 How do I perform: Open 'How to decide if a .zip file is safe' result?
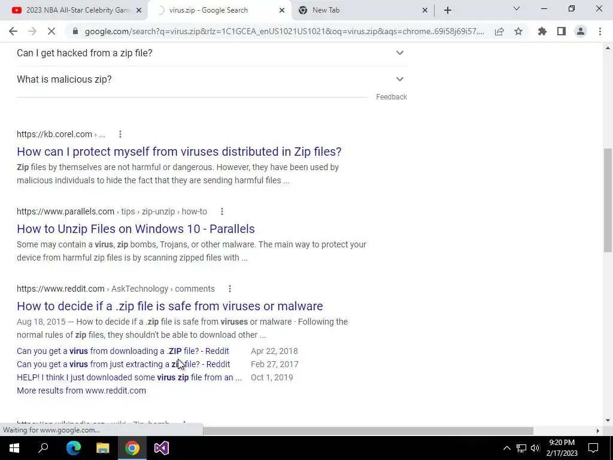[169, 306]
